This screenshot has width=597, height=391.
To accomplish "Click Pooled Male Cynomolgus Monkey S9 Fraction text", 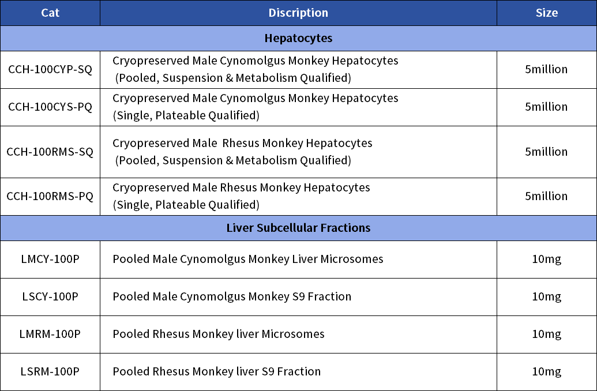I will (232, 296).
